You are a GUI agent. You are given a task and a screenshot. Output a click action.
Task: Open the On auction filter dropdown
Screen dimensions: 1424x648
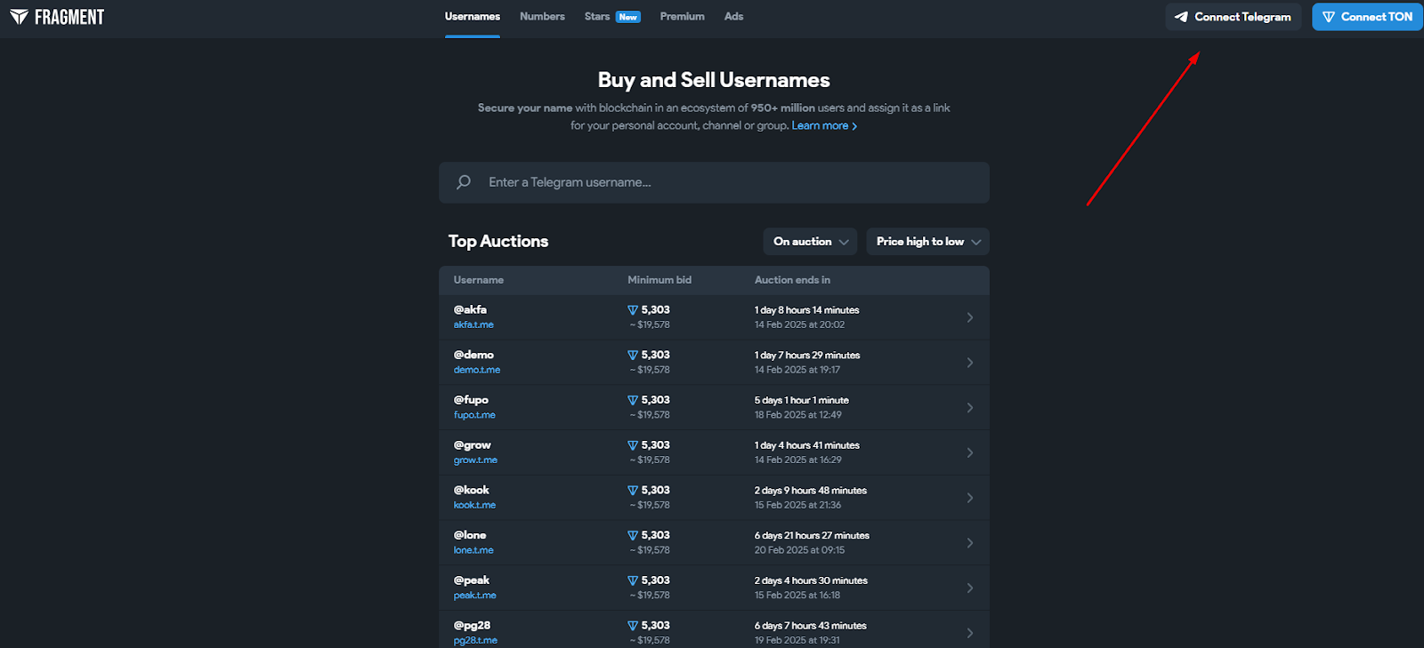coord(810,242)
